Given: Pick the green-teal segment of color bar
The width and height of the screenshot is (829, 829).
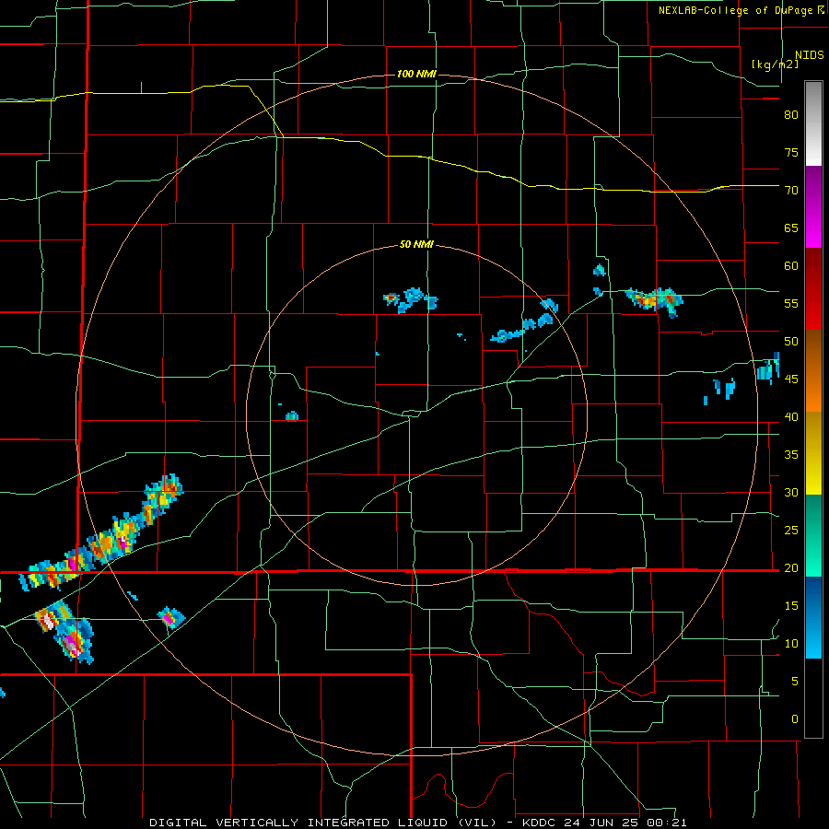Looking at the screenshot, I should tap(813, 535).
